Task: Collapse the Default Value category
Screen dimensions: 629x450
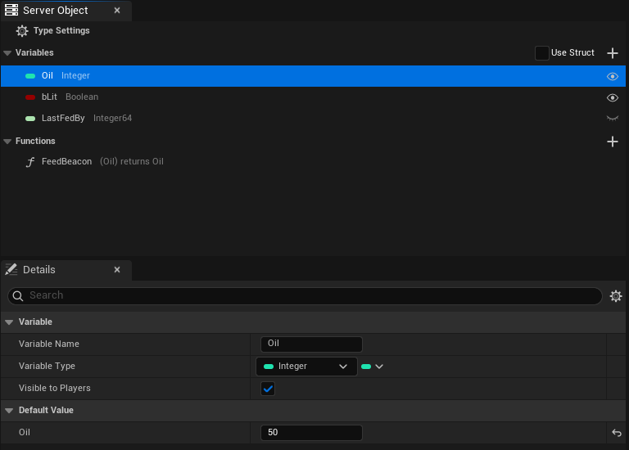Action: tap(9, 411)
